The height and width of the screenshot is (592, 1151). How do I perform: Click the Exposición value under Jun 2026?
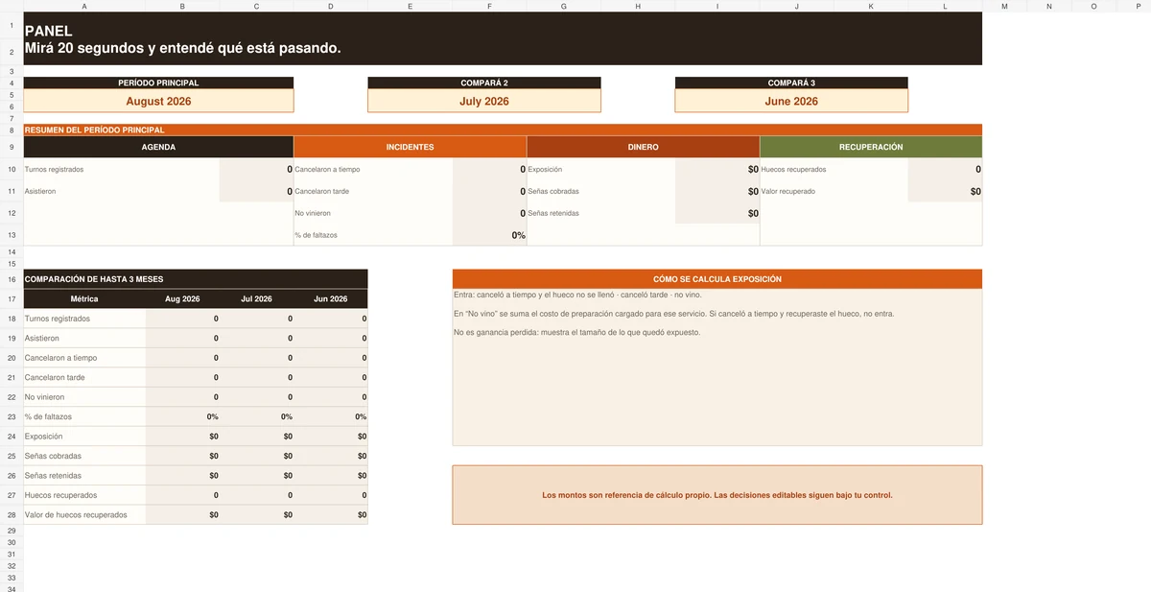[330, 436]
